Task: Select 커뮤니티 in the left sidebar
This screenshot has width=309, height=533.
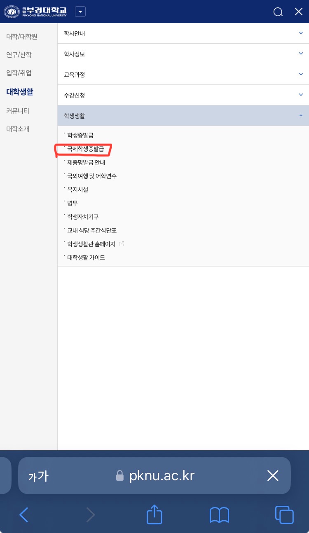Action: tap(18, 111)
